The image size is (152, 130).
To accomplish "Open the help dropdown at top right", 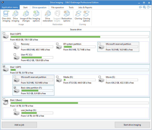I will pyautogui.click(x=149, y=7).
